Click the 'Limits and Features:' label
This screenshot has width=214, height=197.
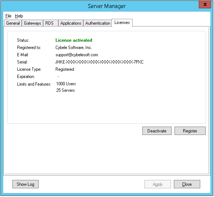pos(34,84)
